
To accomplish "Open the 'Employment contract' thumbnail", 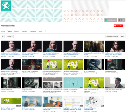I will click(x=32, y=101).
